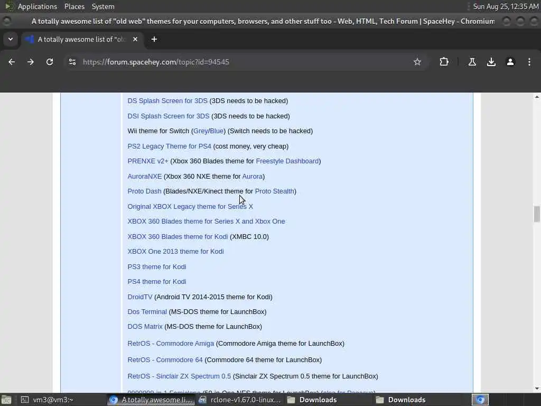View site information icon in address bar

point(72,62)
